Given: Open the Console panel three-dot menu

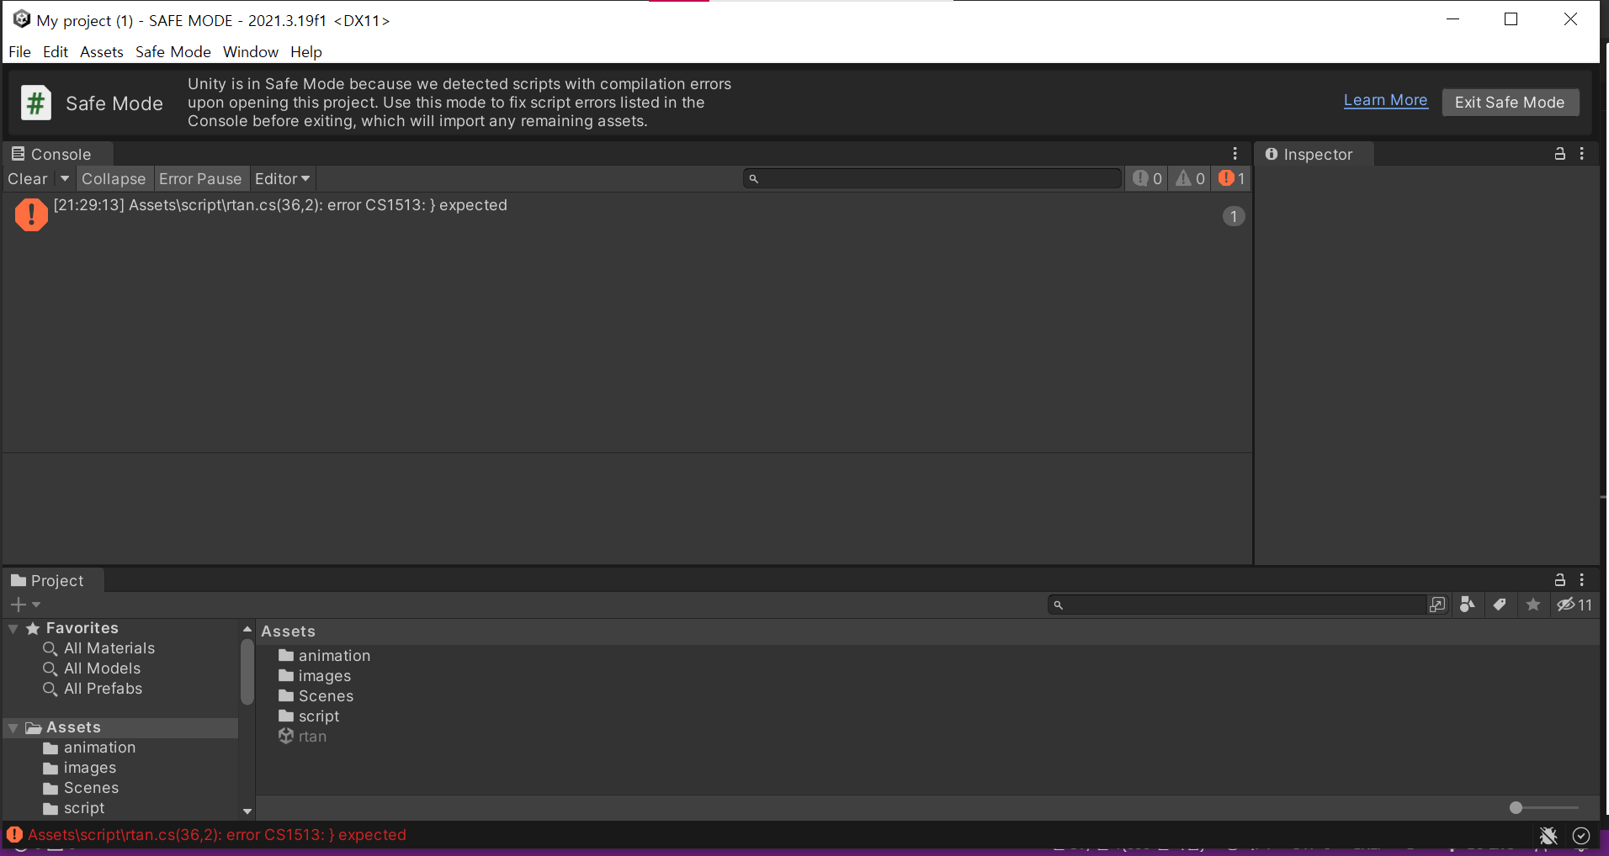Looking at the screenshot, I should tap(1235, 154).
